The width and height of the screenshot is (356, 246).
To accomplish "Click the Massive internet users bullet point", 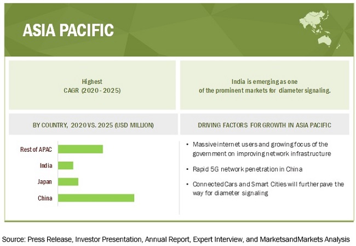I will click(265, 149).
